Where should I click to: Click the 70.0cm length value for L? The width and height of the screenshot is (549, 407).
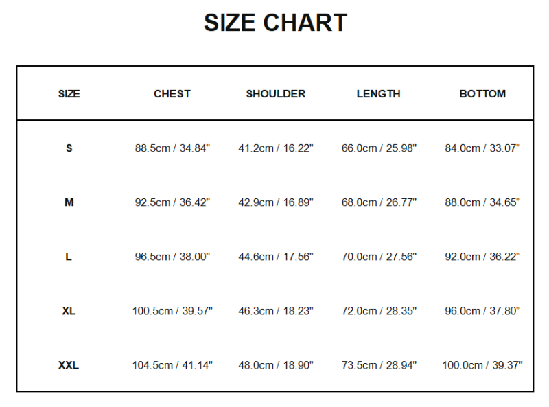click(379, 257)
